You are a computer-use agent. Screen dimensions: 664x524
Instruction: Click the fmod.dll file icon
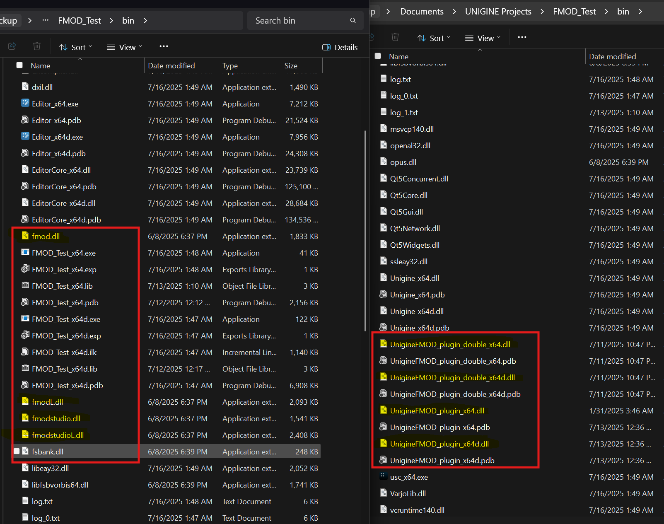point(25,236)
